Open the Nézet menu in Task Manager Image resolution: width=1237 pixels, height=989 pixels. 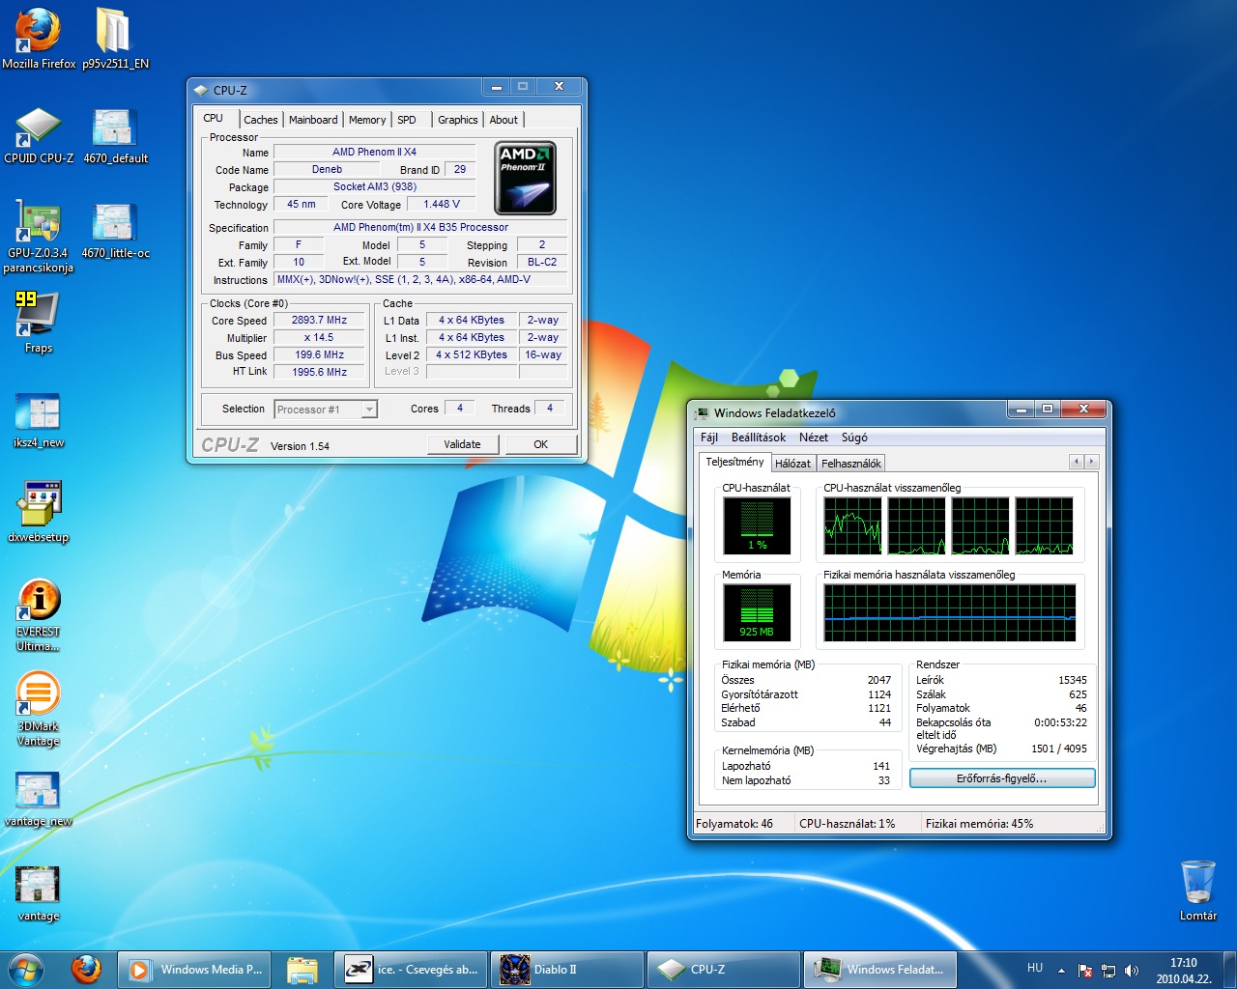(813, 438)
